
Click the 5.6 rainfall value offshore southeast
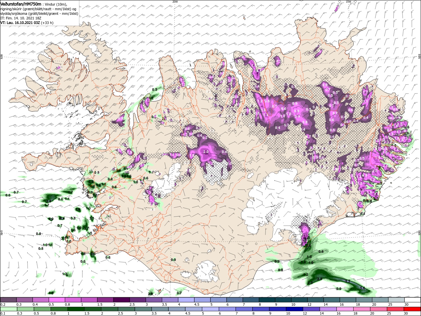(x=362, y=288)
